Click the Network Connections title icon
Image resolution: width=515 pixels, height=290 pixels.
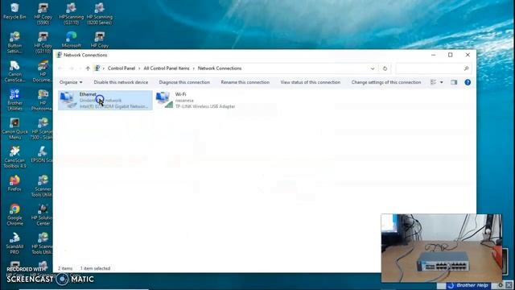click(x=59, y=55)
